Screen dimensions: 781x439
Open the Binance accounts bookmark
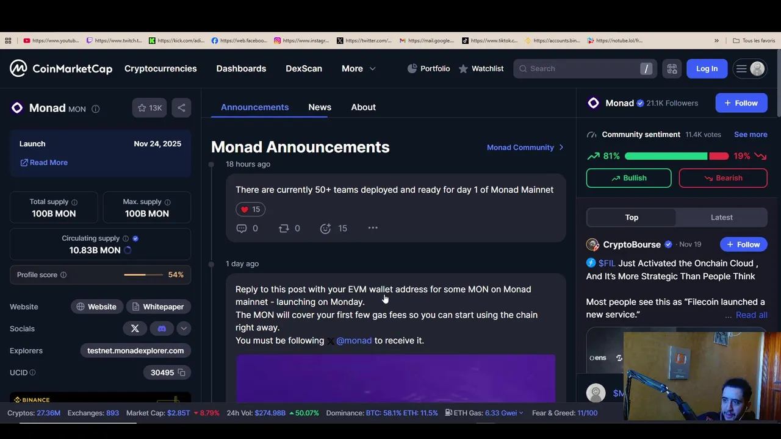(x=553, y=41)
